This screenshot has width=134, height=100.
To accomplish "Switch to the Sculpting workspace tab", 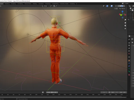I will [x=13, y=4].
